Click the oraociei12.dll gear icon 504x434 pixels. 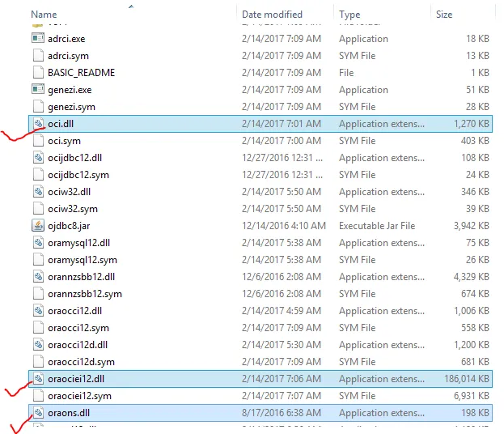coord(38,379)
